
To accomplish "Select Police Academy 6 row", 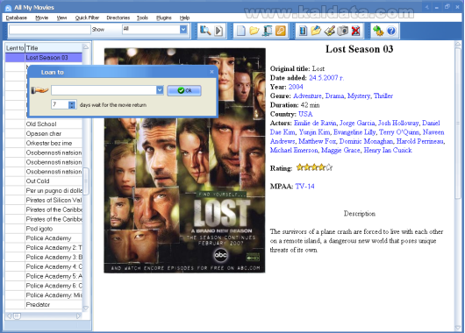I will [44, 286].
